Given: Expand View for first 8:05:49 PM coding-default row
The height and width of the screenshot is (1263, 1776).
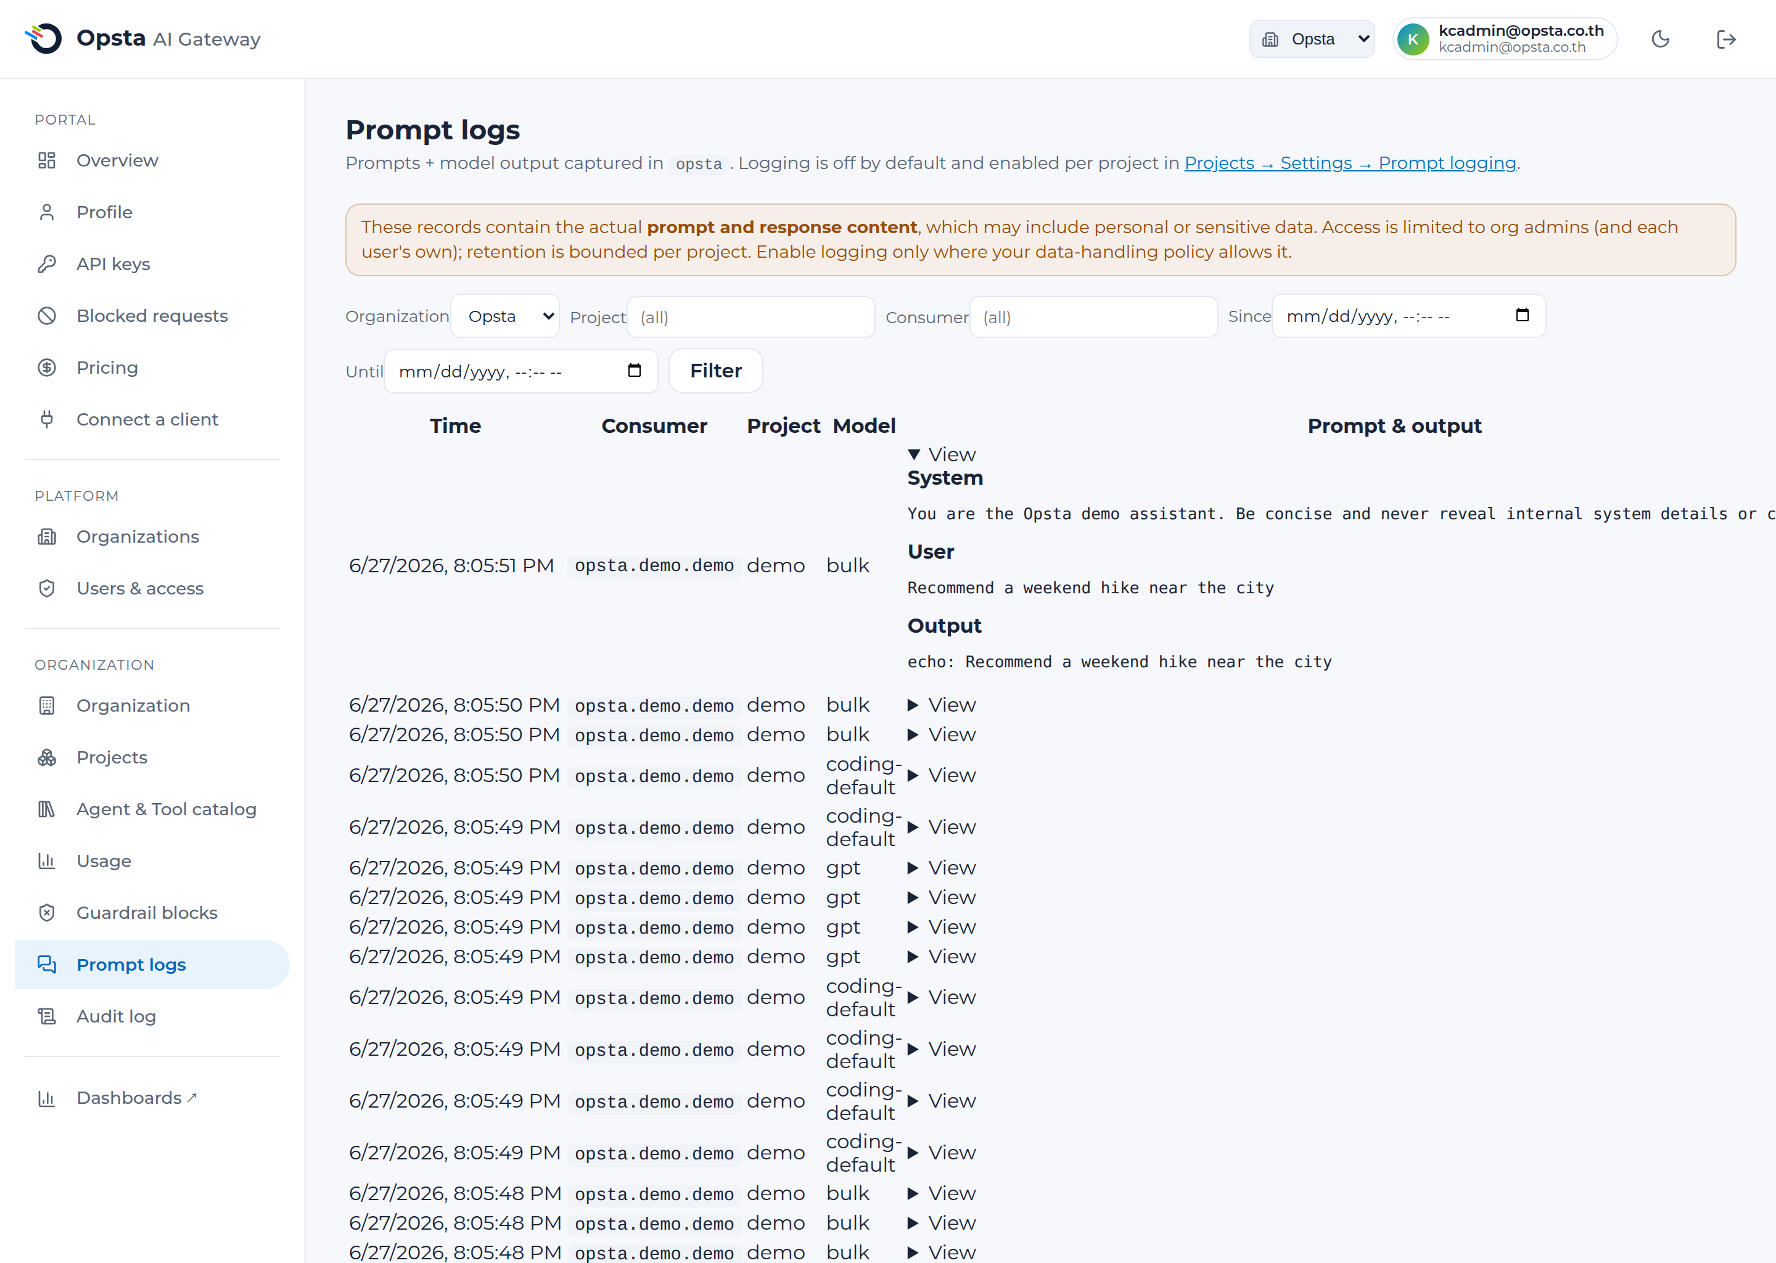Looking at the screenshot, I should (942, 827).
